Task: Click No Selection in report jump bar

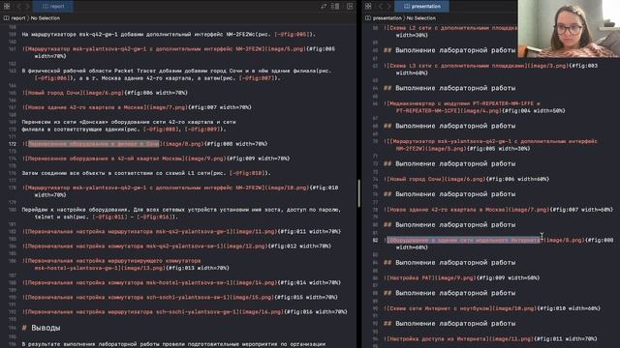Action: coord(46,18)
